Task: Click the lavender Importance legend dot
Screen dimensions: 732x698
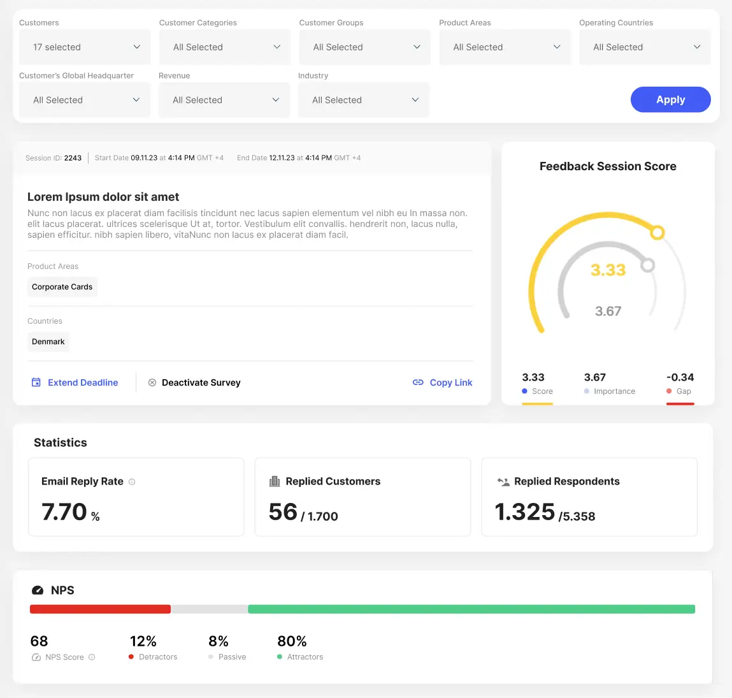Action: point(587,391)
